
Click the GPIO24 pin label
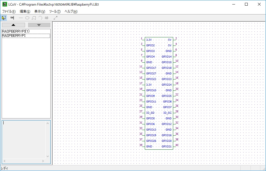(166, 85)
